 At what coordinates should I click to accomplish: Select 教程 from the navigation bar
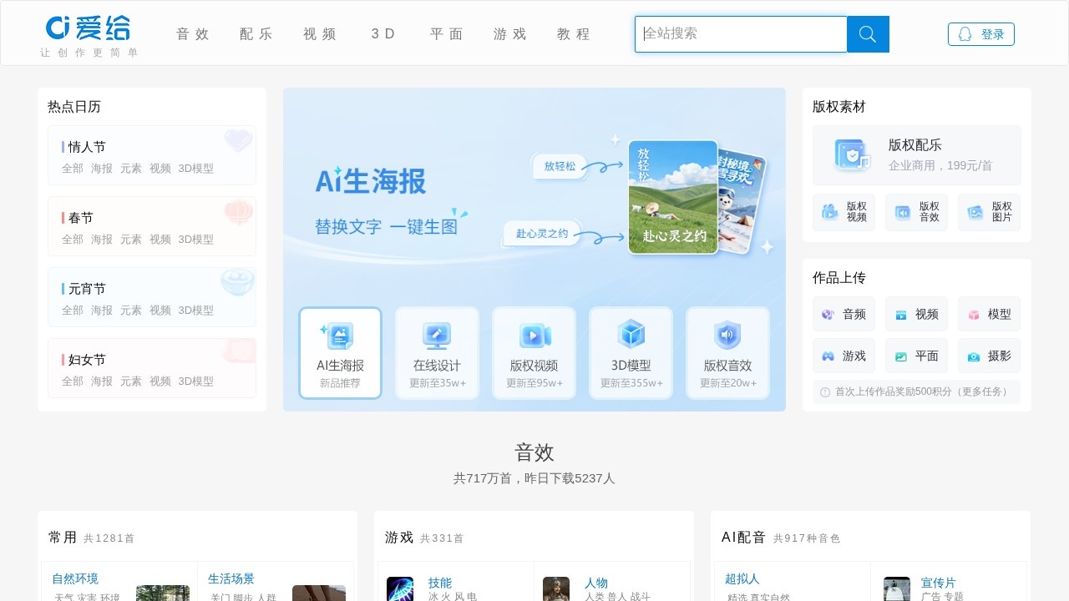[x=573, y=34]
